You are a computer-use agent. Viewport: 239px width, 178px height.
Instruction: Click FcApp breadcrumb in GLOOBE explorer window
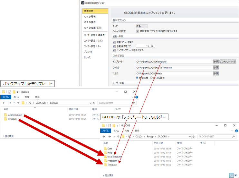150,137
